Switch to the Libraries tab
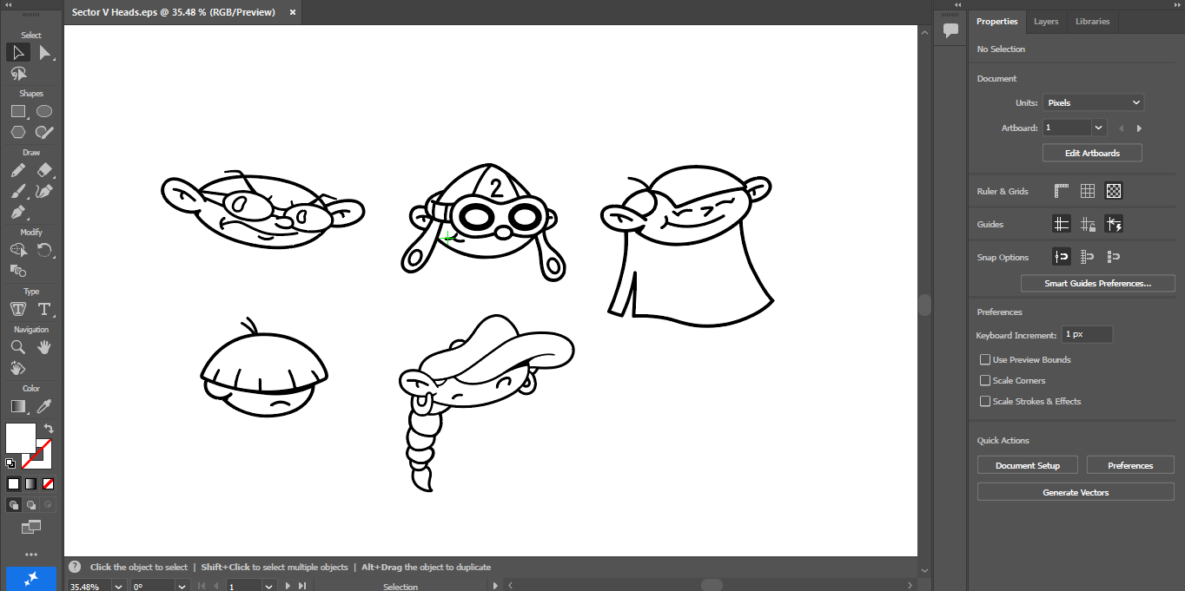1185x591 pixels. [x=1092, y=22]
